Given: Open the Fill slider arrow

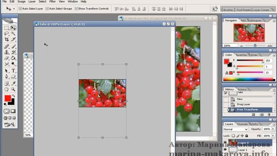Looking at the screenshot, I should [x=273, y=136].
